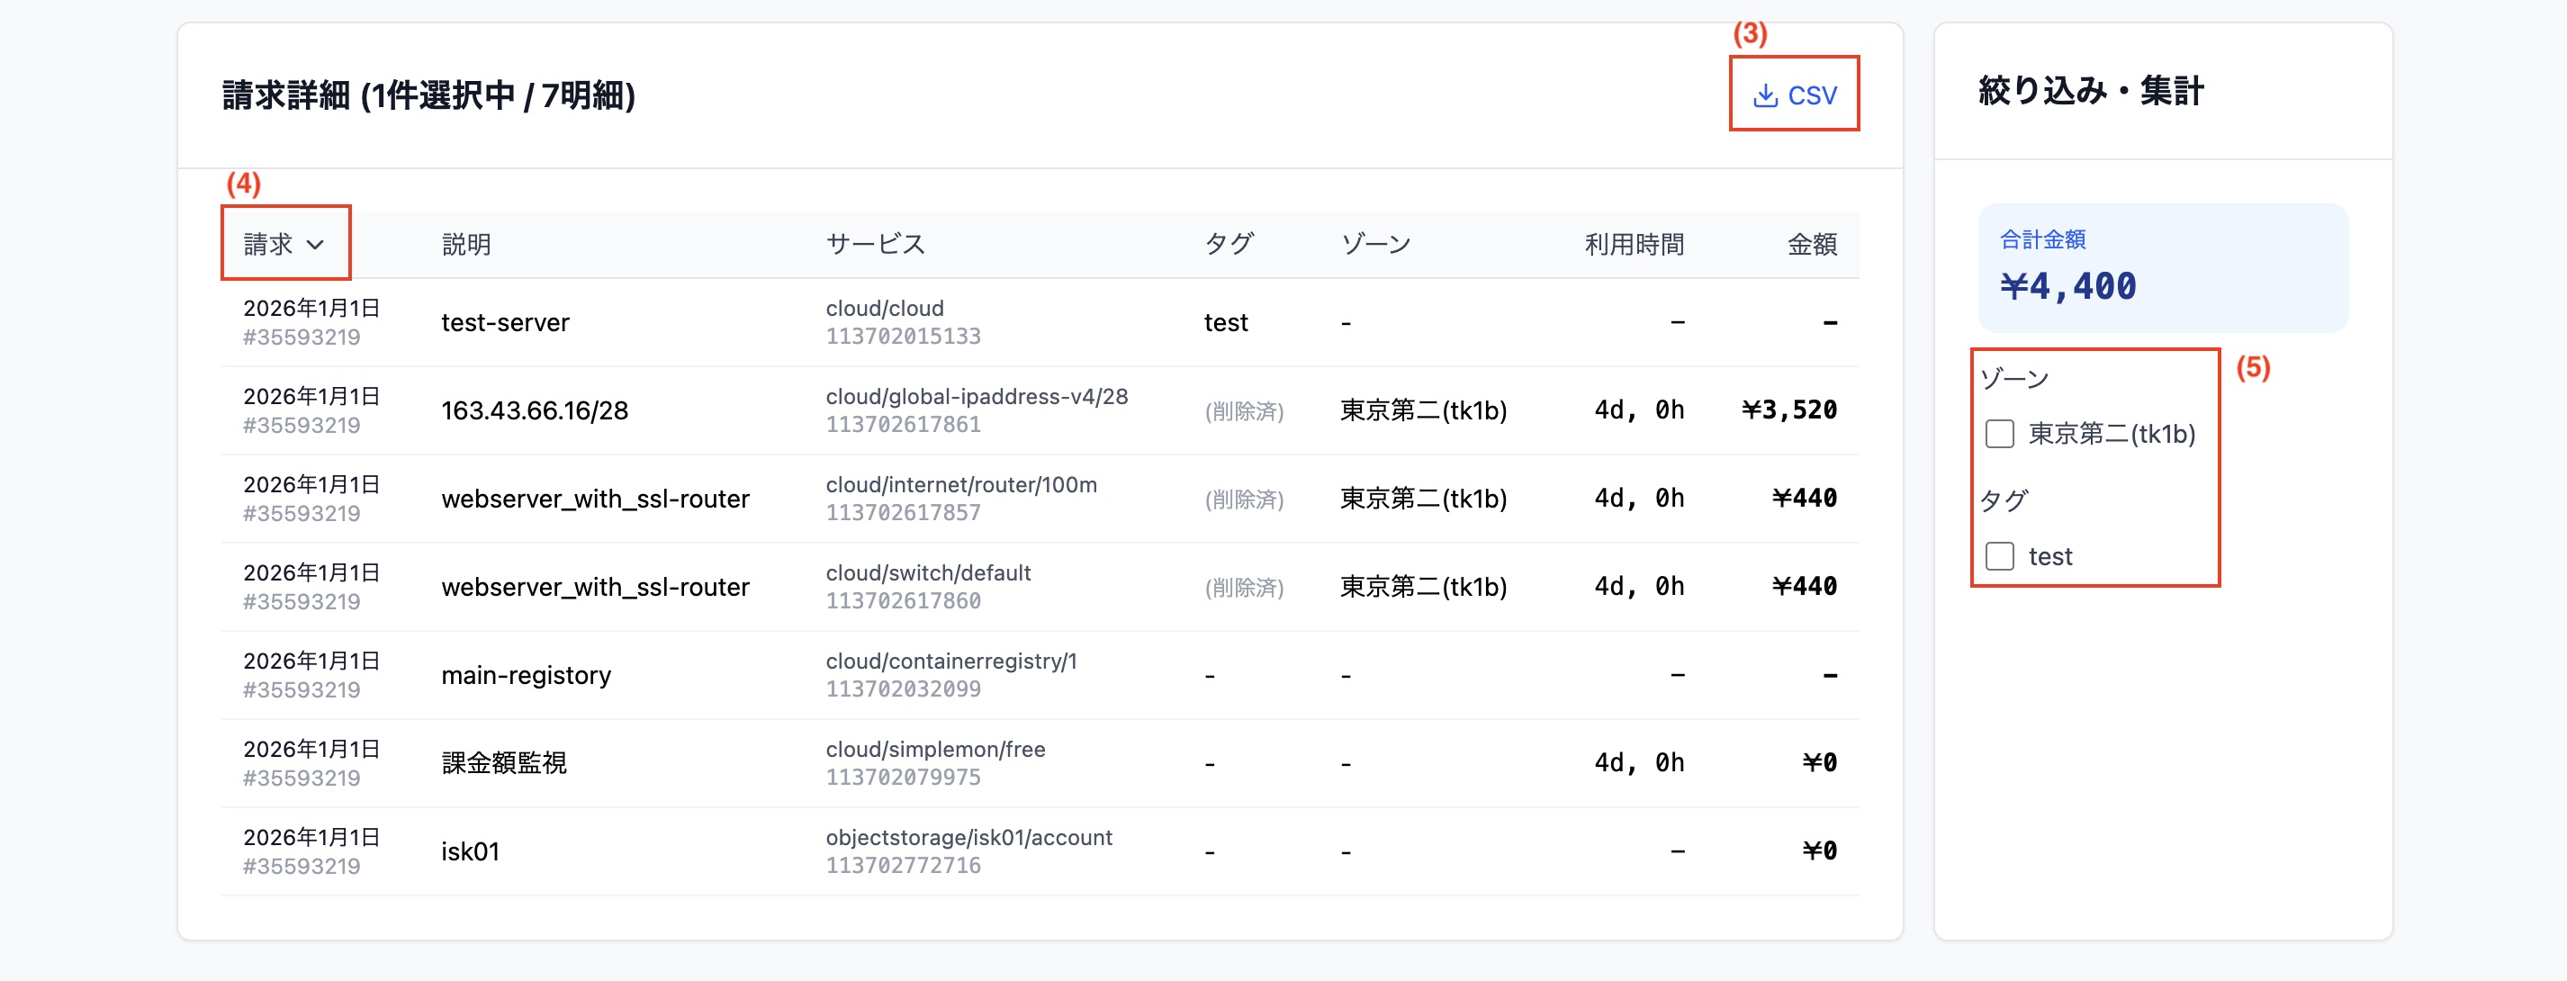Select the 163.43.66.16/28 description cell

(x=534, y=410)
